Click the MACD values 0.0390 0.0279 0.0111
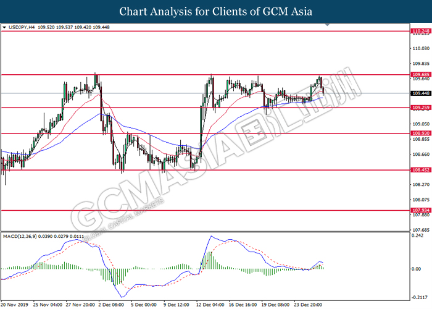This screenshot has height=309, width=432. pyautogui.click(x=61, y=237)
